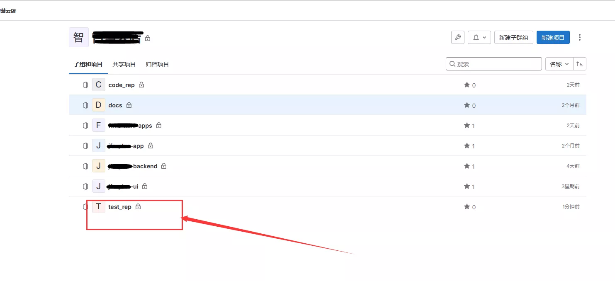This screenshot has height=281, width=615.
Task: Click the C avatar of code_rep
Action: pyautogui.click(x=98, y=85)
